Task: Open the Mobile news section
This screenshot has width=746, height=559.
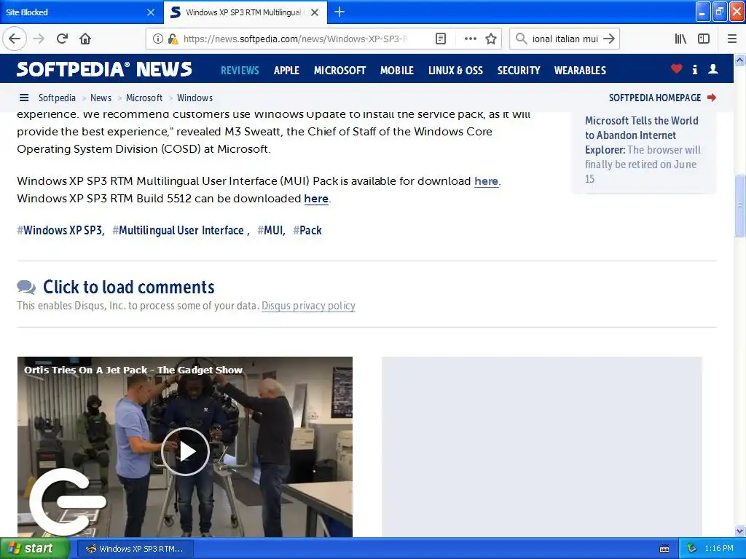Action: (x=397, y=71)
